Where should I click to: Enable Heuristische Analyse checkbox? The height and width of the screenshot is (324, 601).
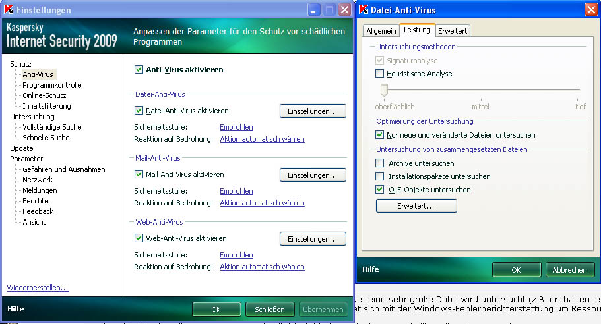coord(379,74)
